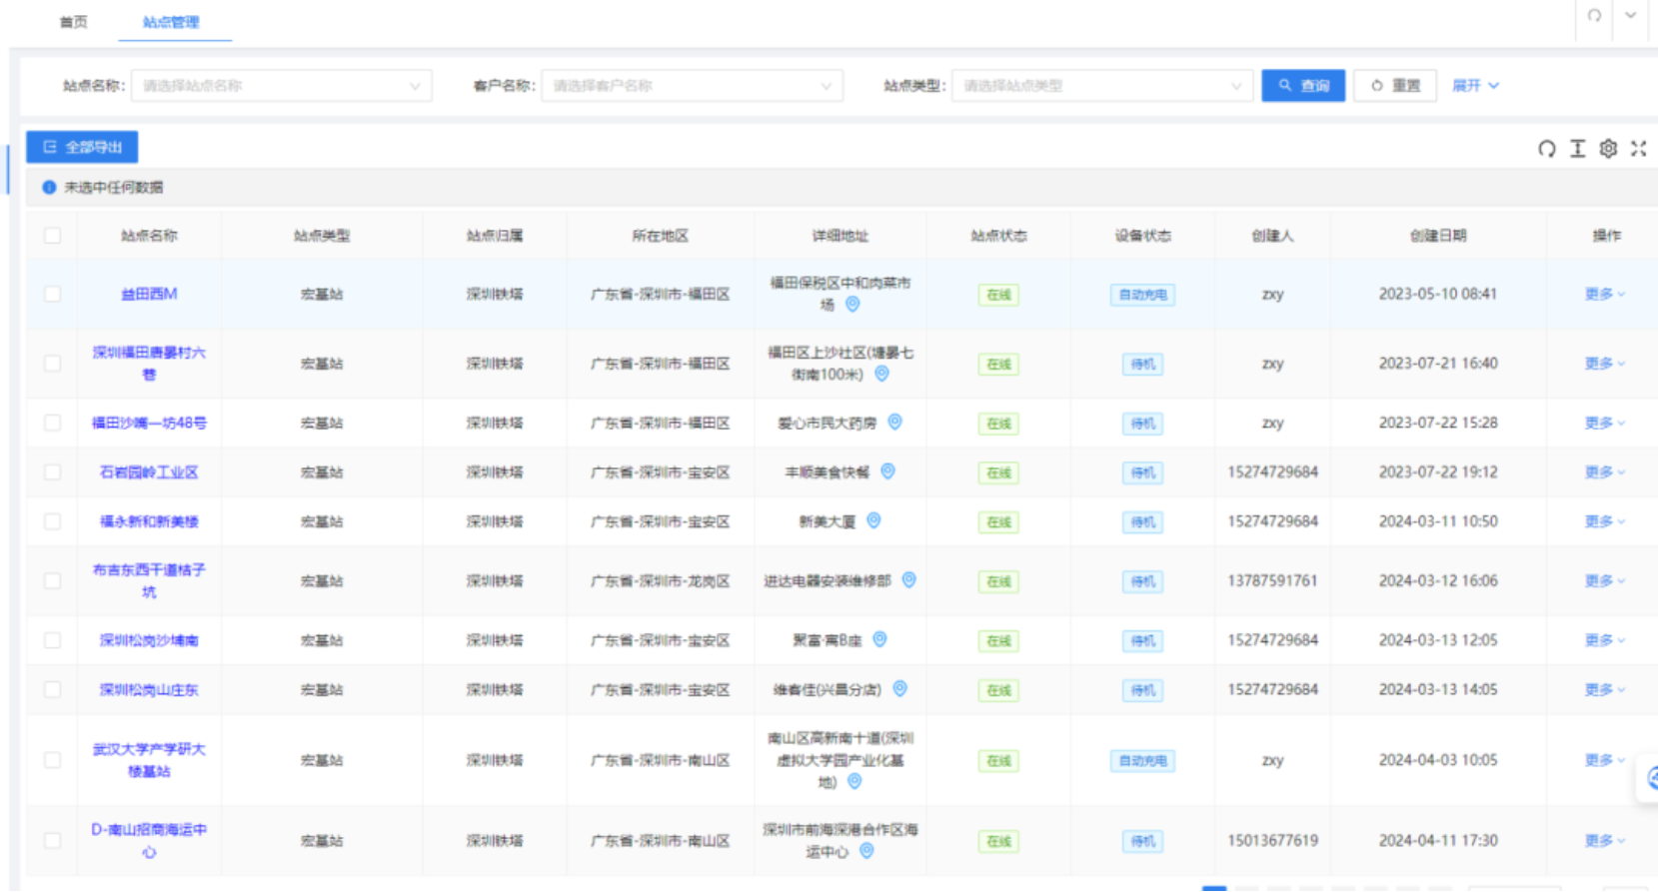Open the 客户名称 select dropdown
Image resolution: width=1658 pixels, height=892 pixels.
(692, 86)
